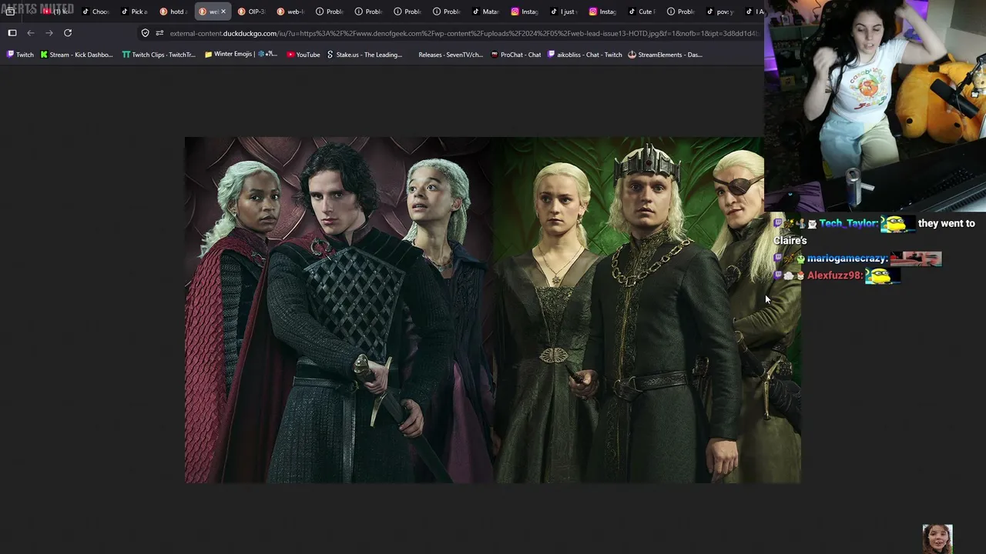Click the Alexfuzz98 username in chat
Image resolution: width=986 pixels, height=554 pixels.
(x=835, y=275)
